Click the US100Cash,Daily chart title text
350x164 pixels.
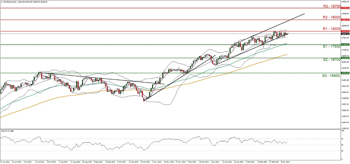[x=10, y=2]
